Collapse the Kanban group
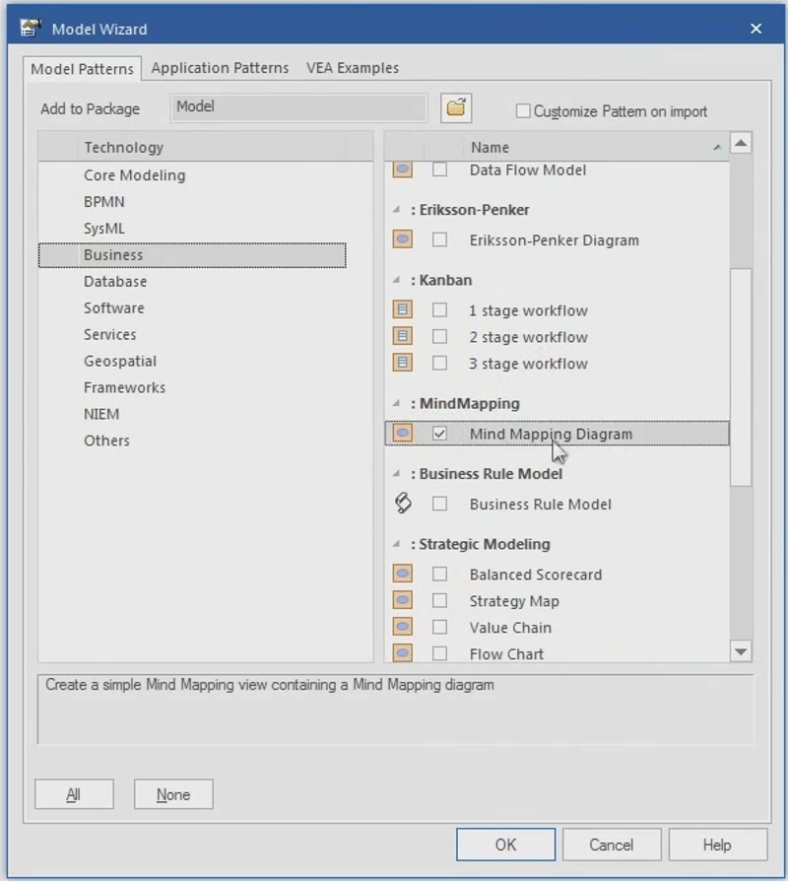This screenshot has height=882, width=788. point(397,281)
